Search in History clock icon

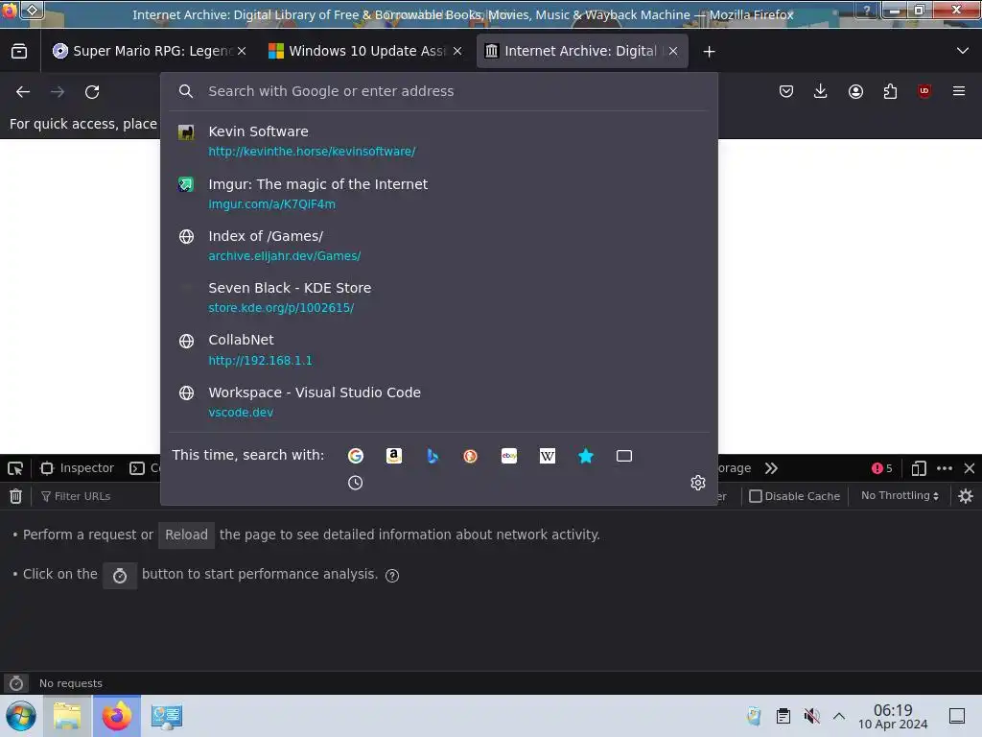click(355, 483)
